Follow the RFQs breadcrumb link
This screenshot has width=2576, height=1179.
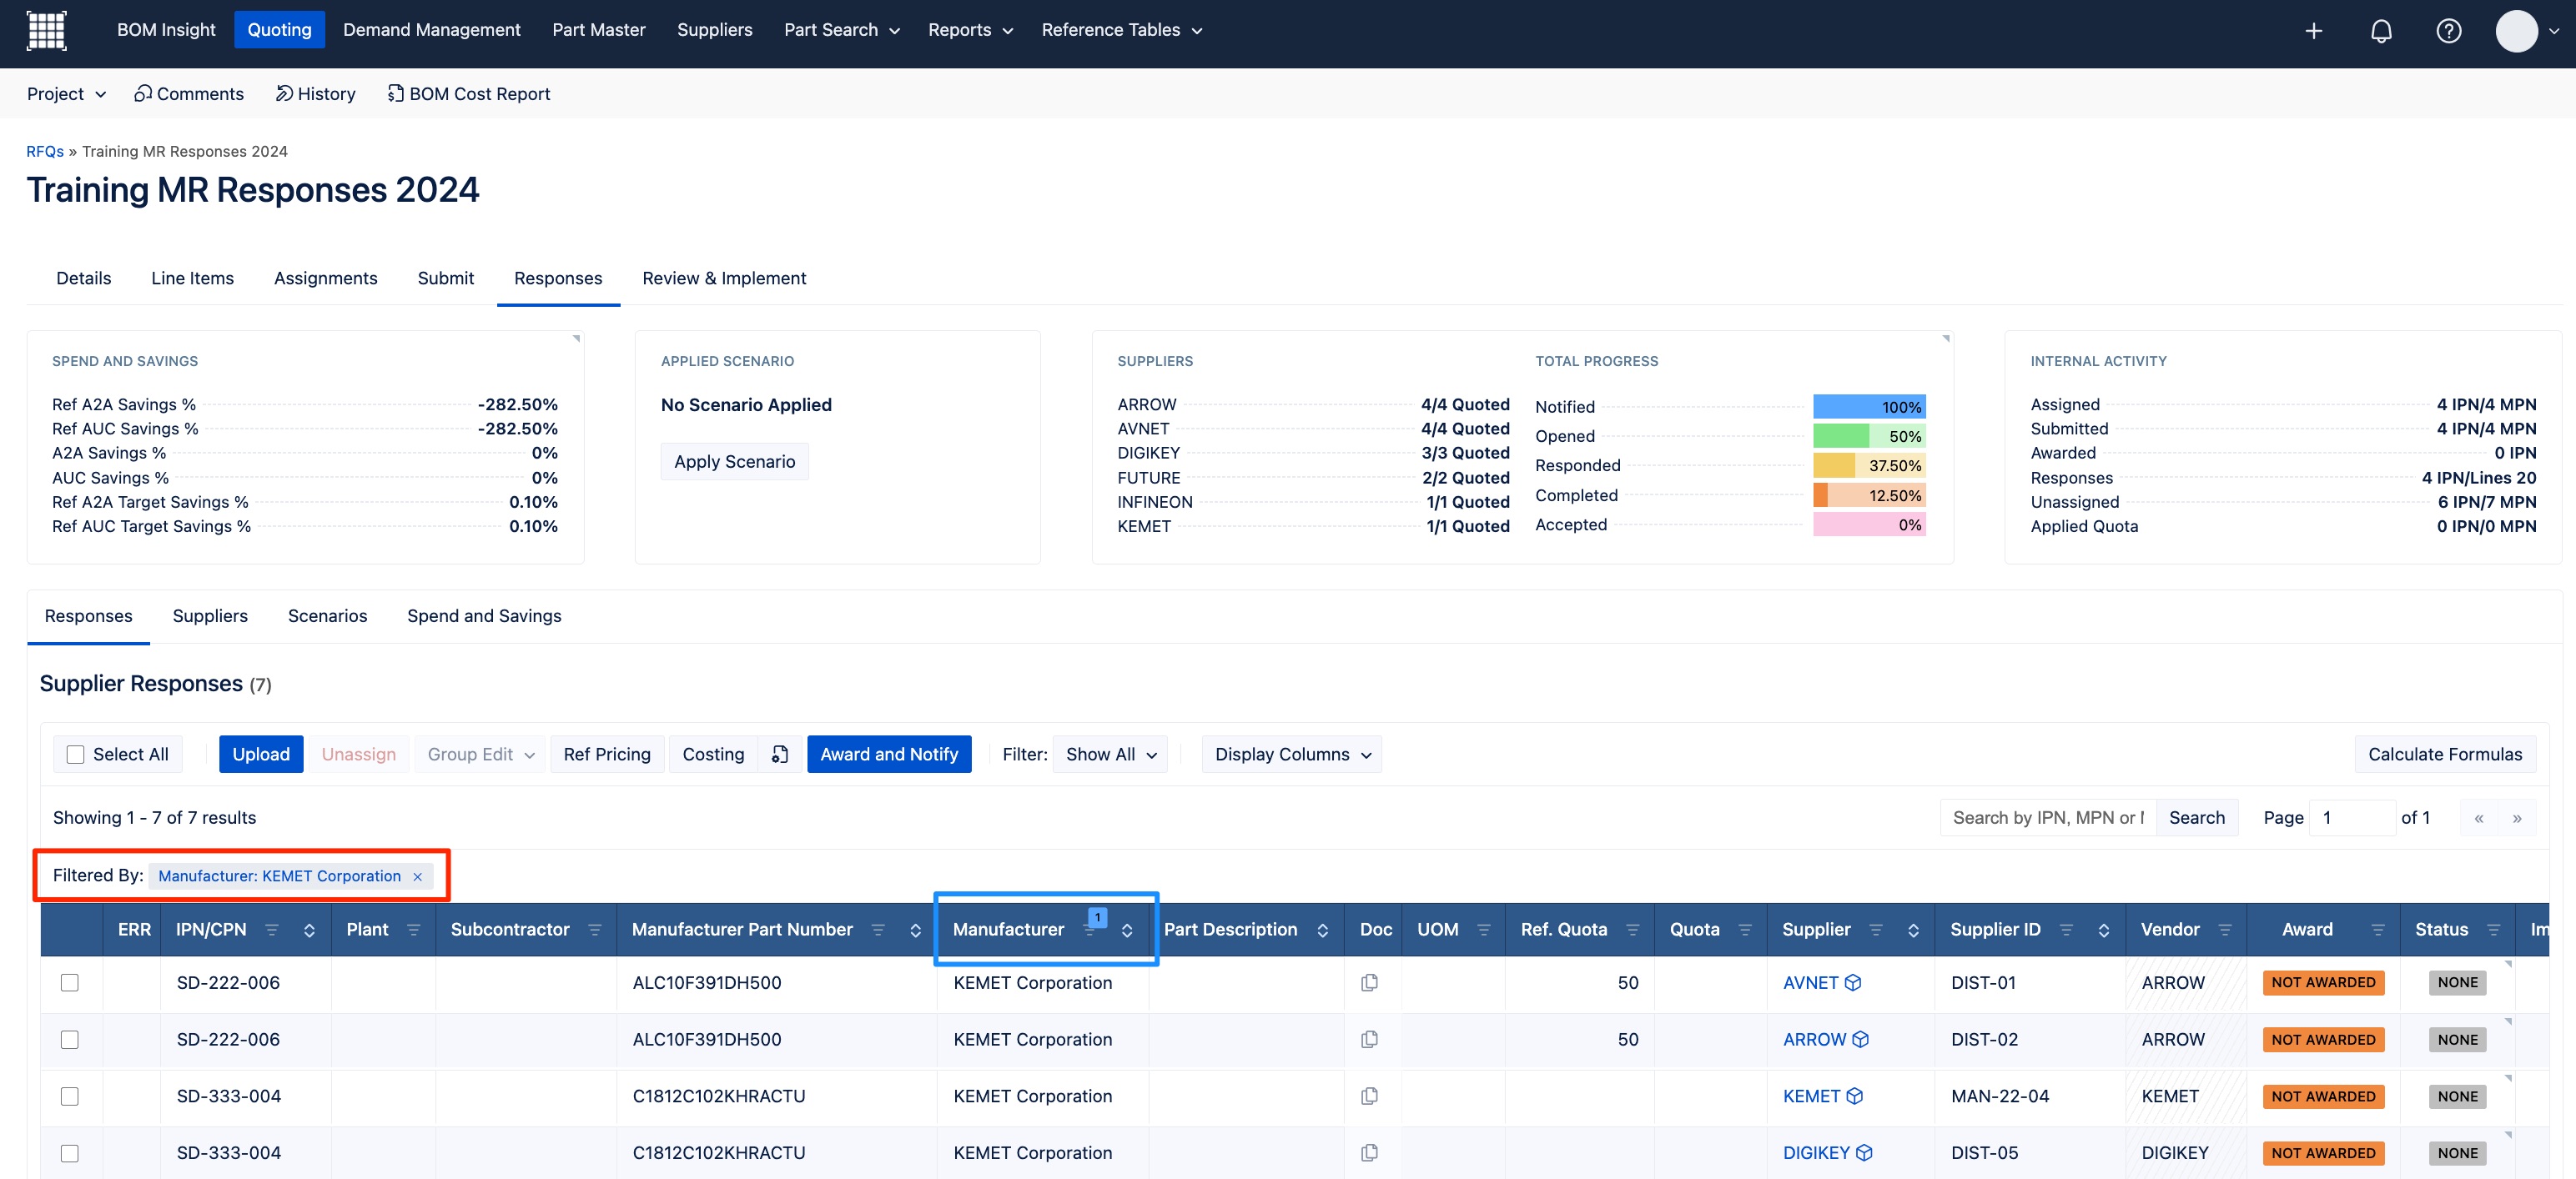tap(45, 151)
